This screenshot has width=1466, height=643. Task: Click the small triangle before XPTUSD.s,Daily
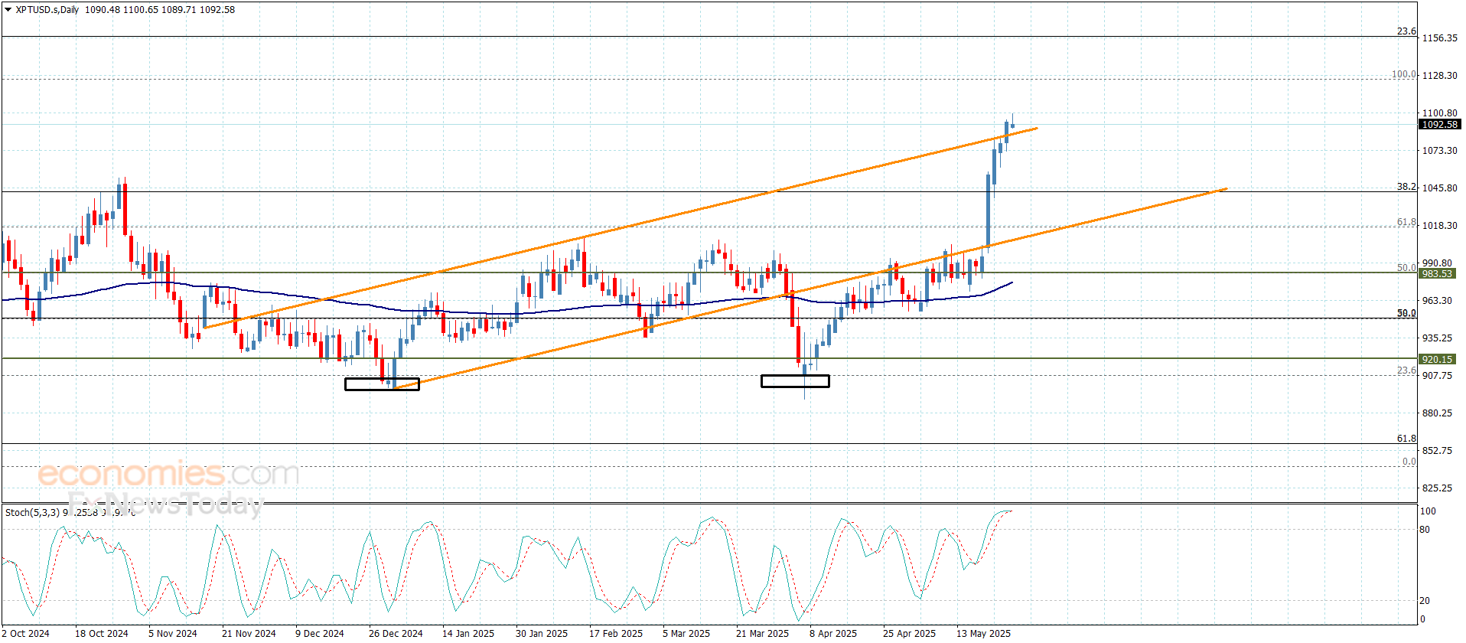[8, 10]
